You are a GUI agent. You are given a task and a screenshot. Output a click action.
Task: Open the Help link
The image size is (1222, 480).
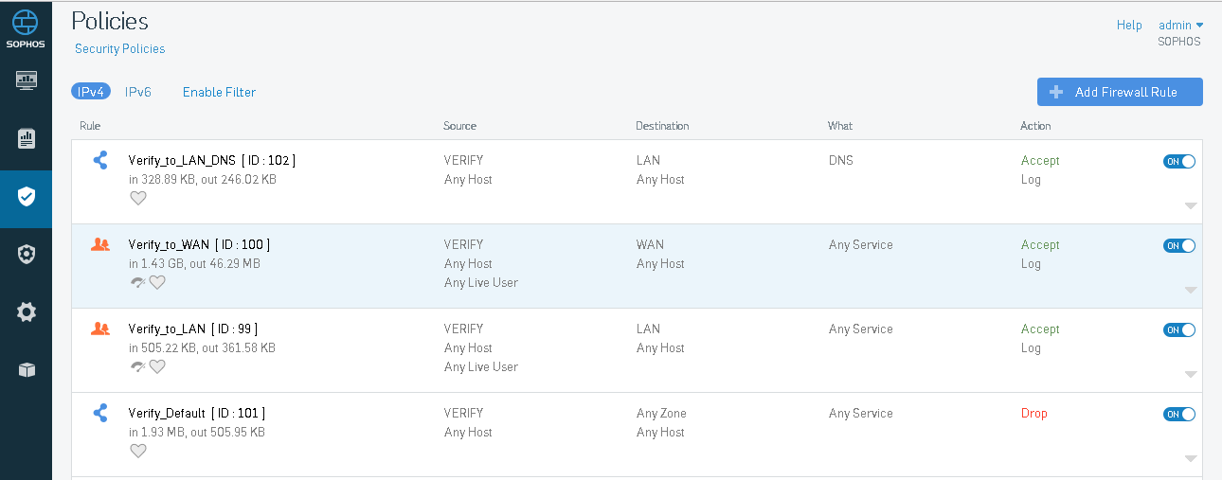1129,25
